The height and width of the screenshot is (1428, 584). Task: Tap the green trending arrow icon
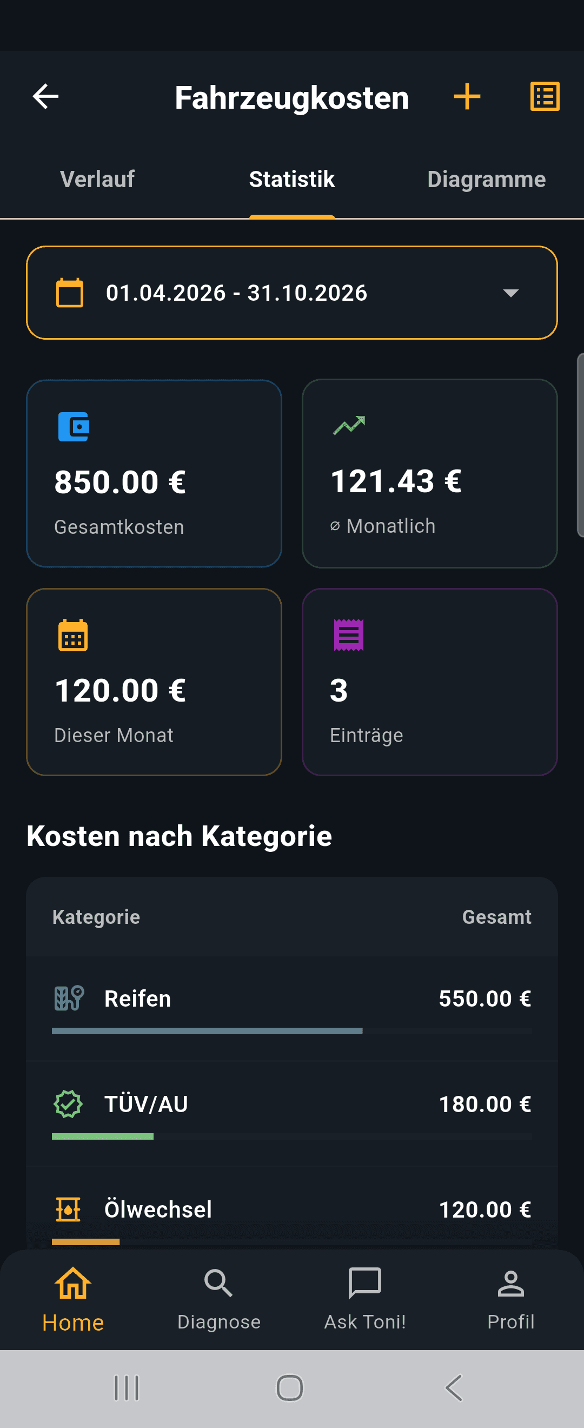[349, 426]
